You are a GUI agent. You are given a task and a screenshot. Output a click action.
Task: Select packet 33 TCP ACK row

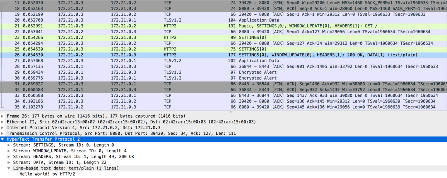coord(223,96)
